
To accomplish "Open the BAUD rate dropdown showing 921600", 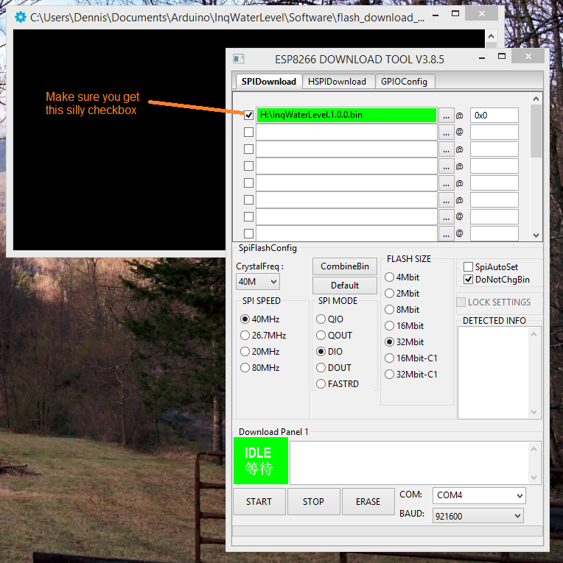I will (x=478, y=516).
